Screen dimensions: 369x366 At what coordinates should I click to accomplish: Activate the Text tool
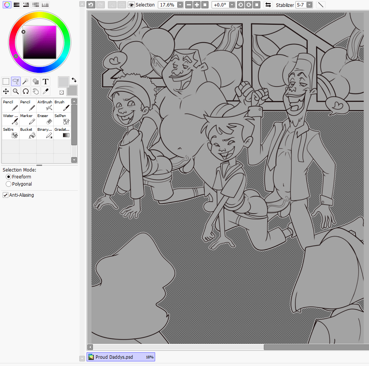coord(45,81)
